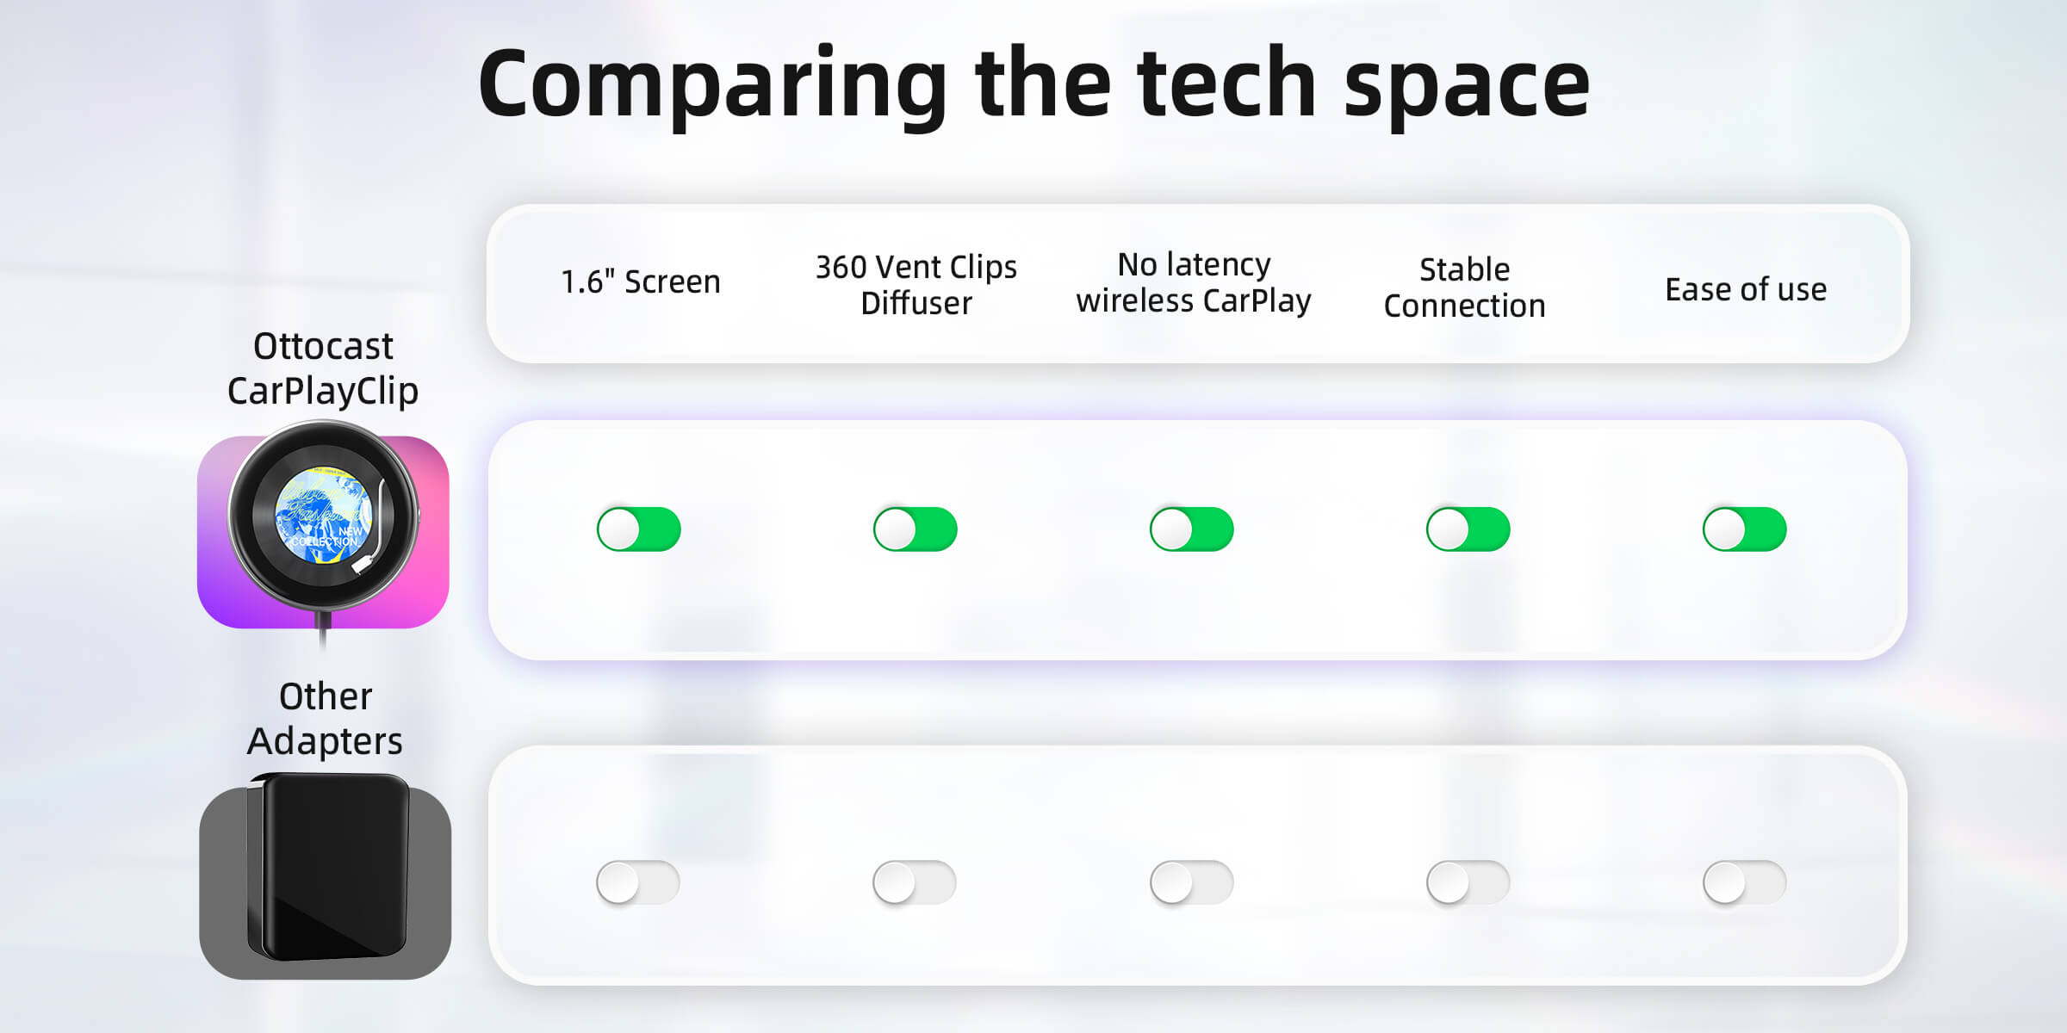
Task: Disable Ottocast No latency wireless CarPlay switch
Action: point(1191,529)
